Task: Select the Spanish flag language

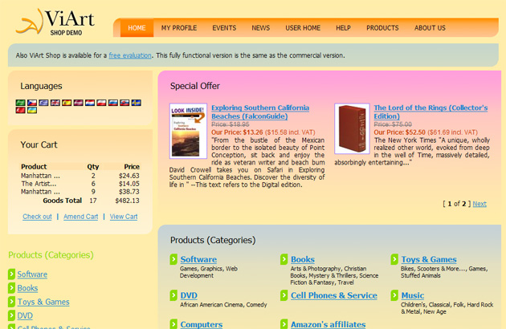Action: click(67, 103)
